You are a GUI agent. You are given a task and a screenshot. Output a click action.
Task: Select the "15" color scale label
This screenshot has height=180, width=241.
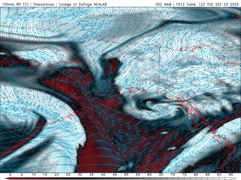[x=45, y=175]
